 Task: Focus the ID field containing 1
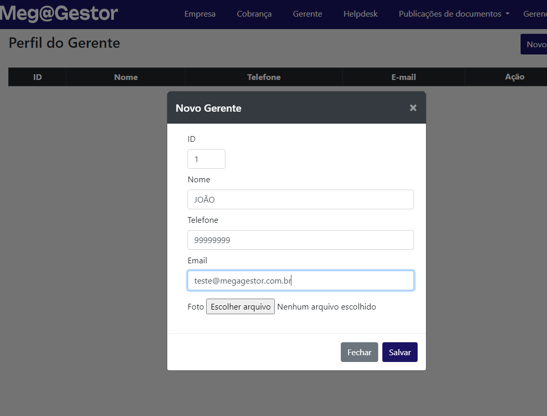[x=206, y=159]
